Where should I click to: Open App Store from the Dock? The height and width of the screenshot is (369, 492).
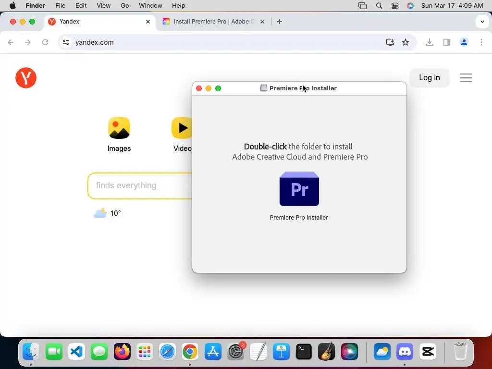[213, 351]
